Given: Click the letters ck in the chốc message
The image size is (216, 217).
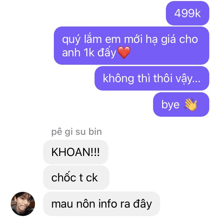Looking at the screenshot, I should (92, 178).
